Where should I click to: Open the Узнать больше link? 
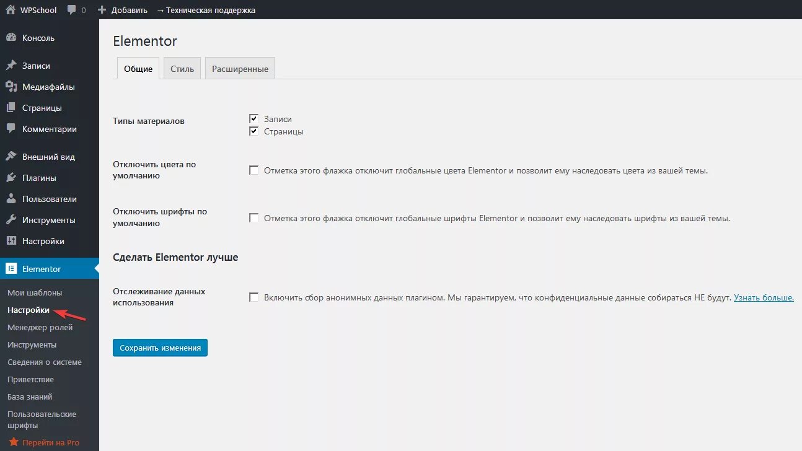tap(764, 297)
